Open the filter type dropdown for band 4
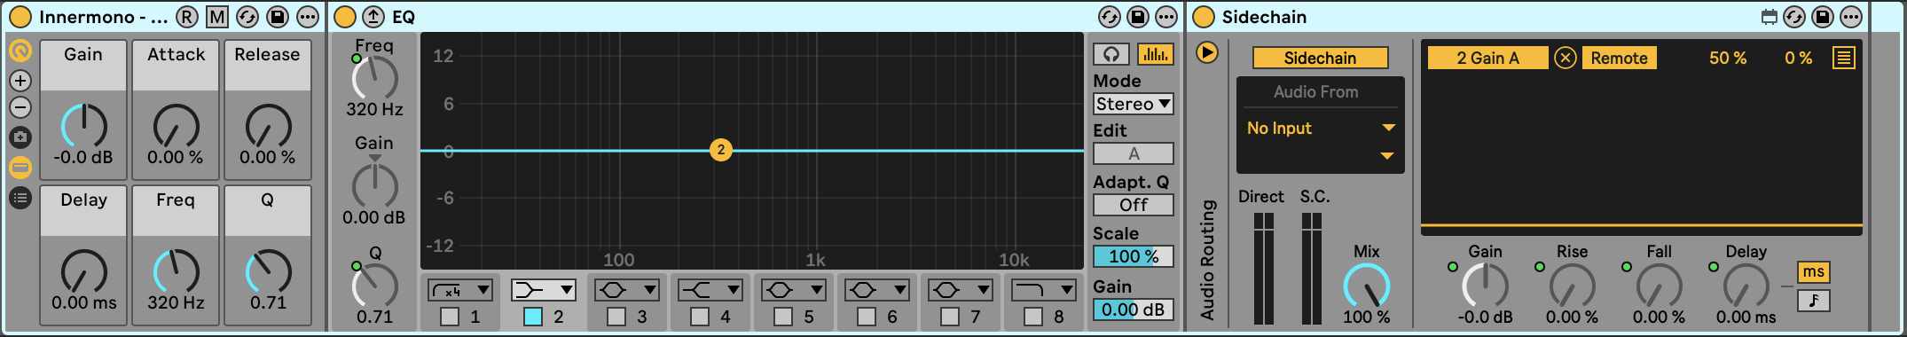 pyautogui.click(x=710, y=290)
